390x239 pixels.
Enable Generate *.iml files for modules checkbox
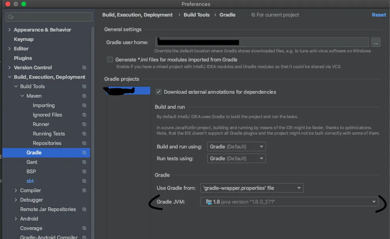pyautogui.click(x=110, y=59)
